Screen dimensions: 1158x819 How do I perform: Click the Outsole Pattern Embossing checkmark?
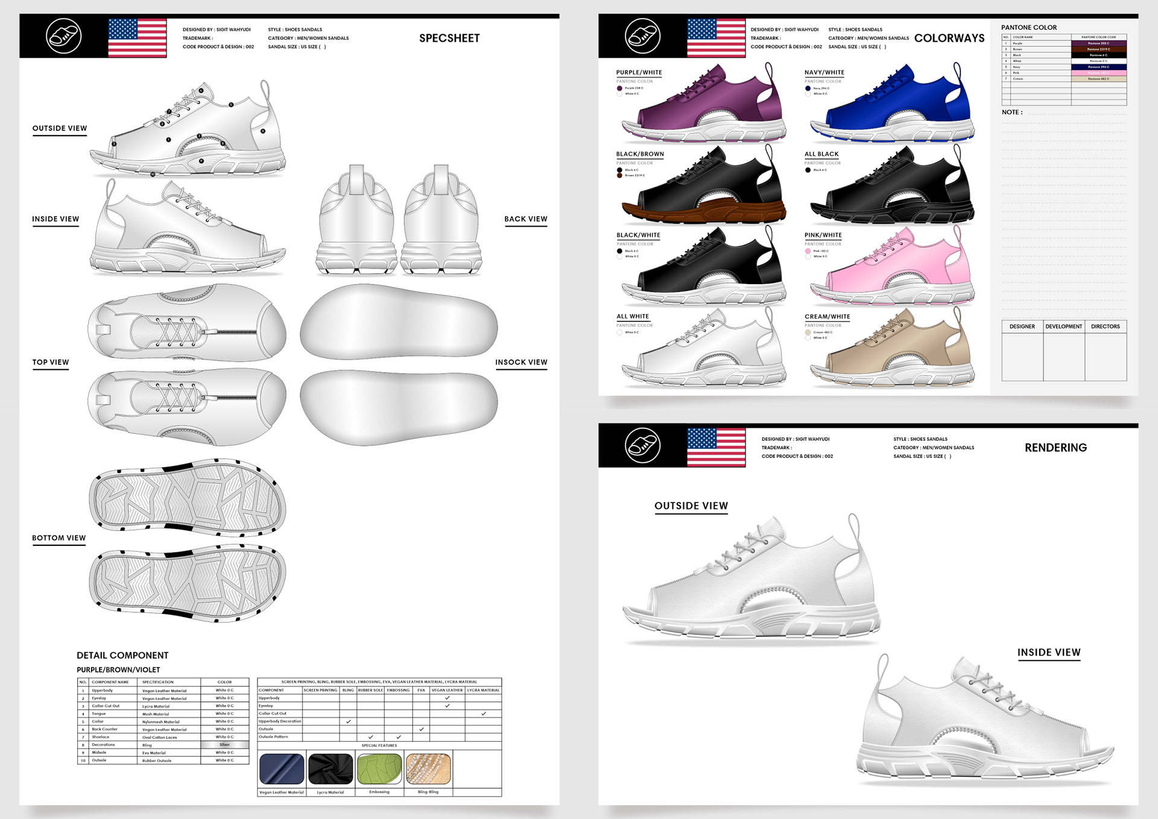(398, 737)
